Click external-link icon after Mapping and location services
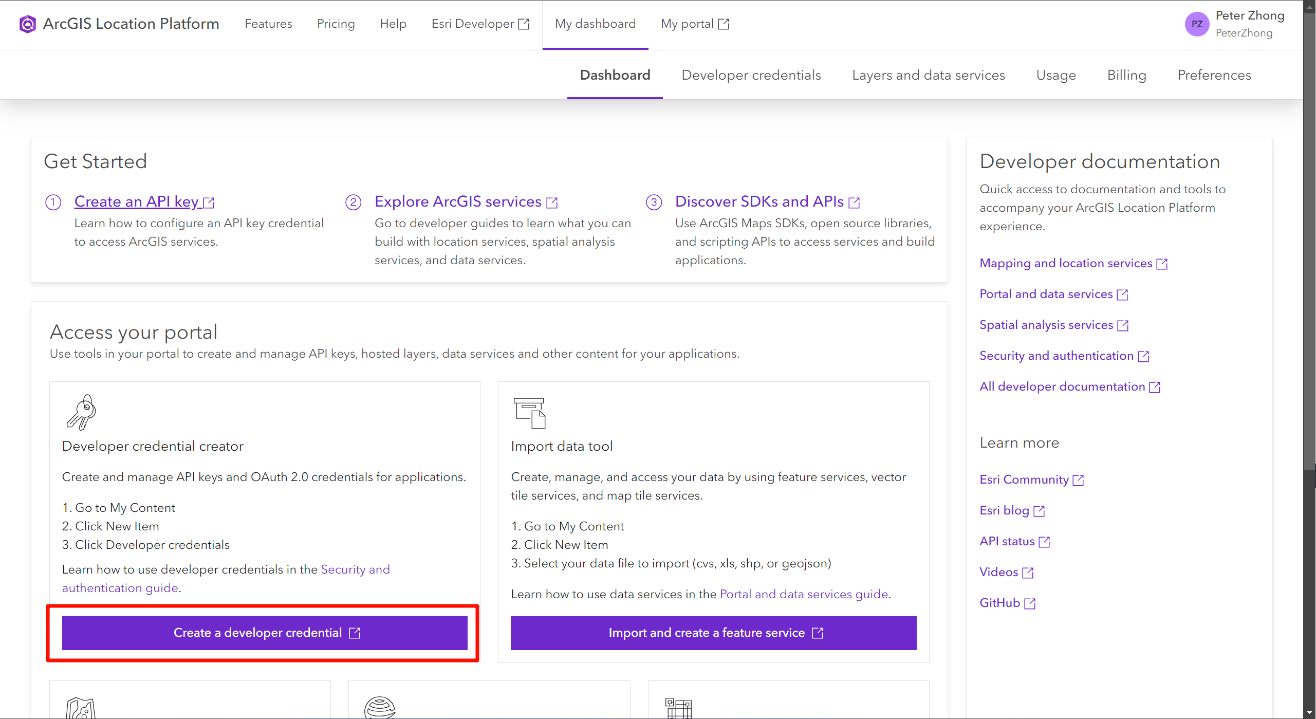The height and width of the screenshot is (719, 1316). 1162,264
